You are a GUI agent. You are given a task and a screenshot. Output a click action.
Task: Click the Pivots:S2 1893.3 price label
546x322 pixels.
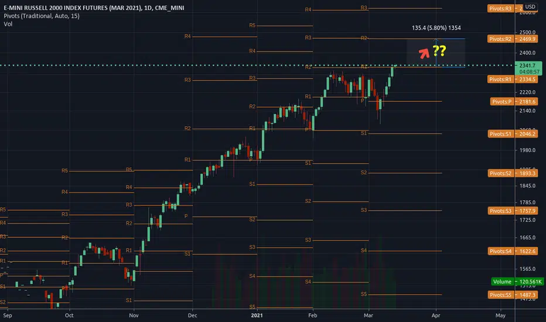click(512, 173)
